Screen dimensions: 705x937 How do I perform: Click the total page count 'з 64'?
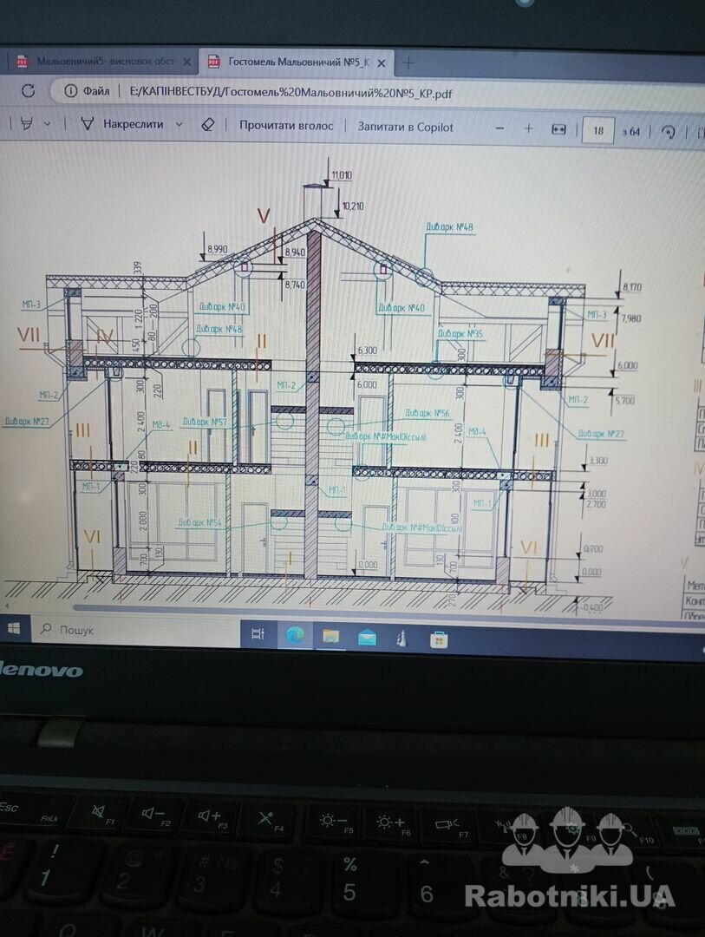(631, 132)
